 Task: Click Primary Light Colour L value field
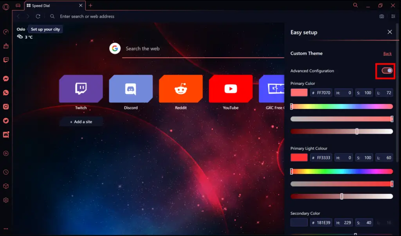point(384,158)
